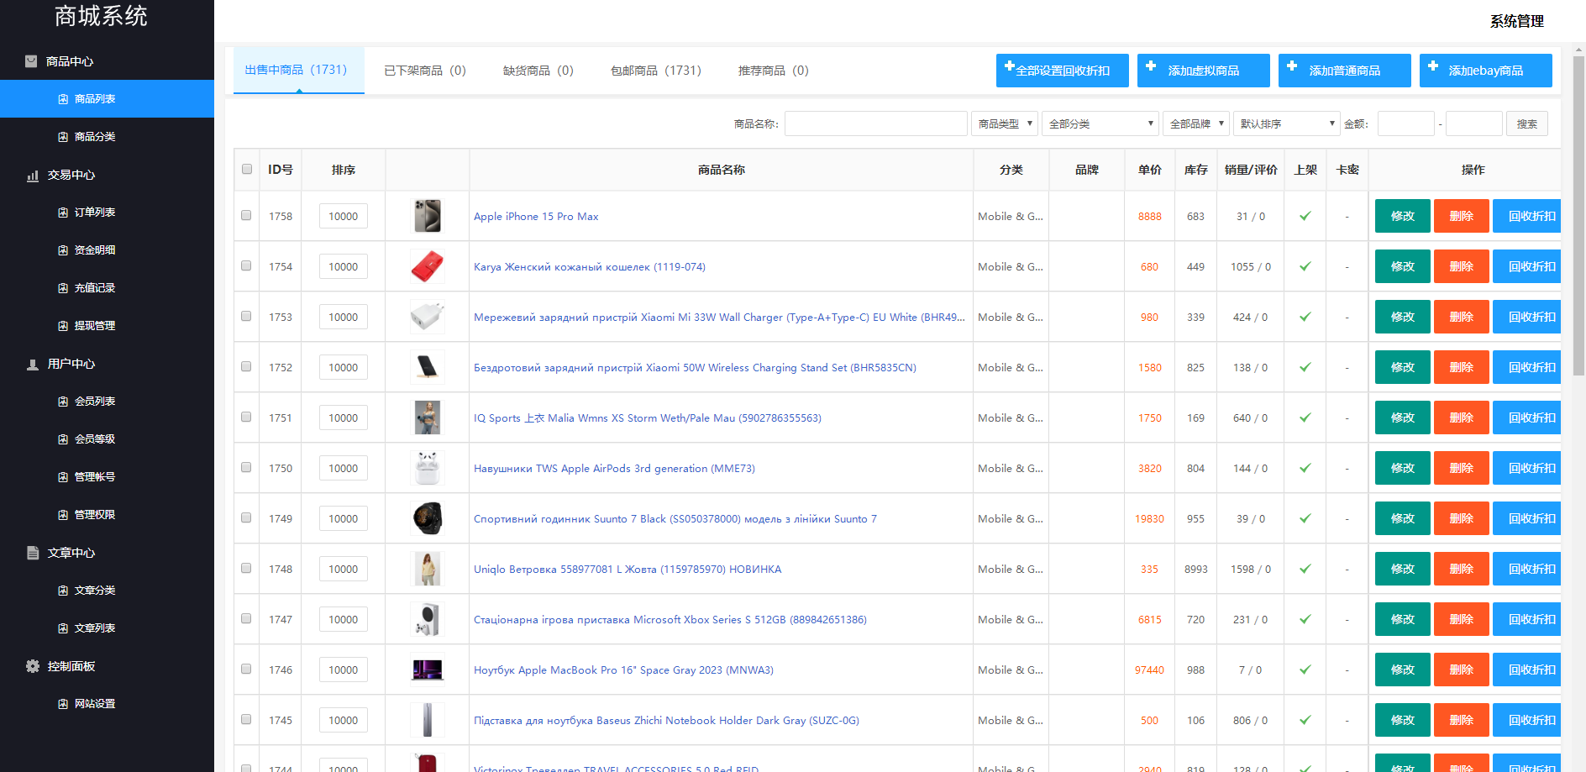Select the checkbox for product ID 1750
This screenshot has height=772, width=1586.
pos(246,467)
